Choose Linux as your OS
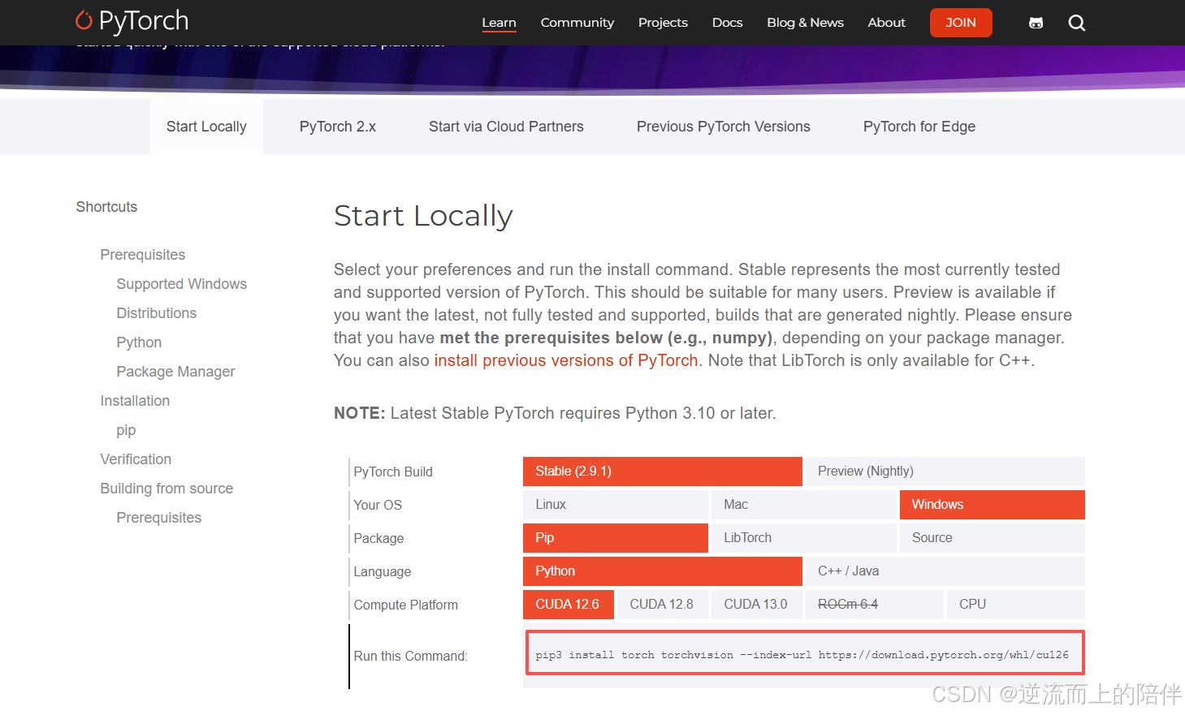The height and width of the screenshot is (715, 1185). pos(616,505)
